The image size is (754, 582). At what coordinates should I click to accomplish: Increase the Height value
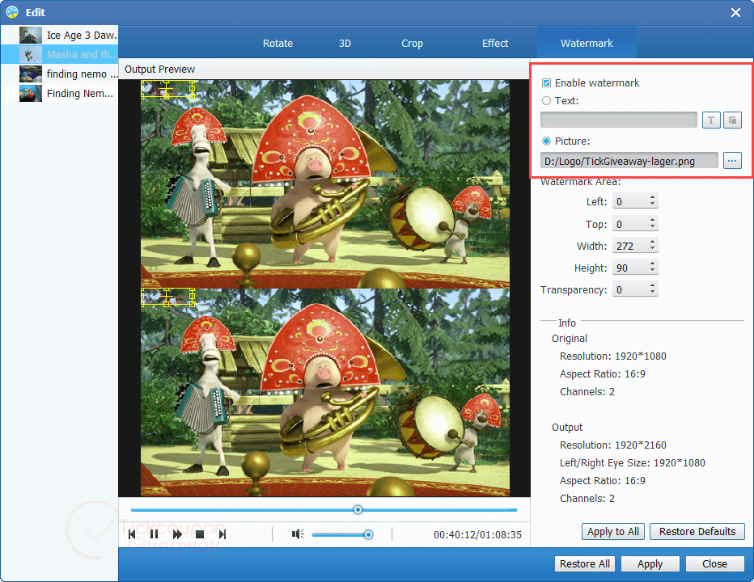click(652, 264)
